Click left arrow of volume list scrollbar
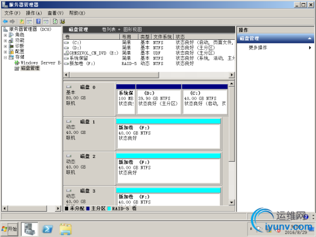 (66, 75)
